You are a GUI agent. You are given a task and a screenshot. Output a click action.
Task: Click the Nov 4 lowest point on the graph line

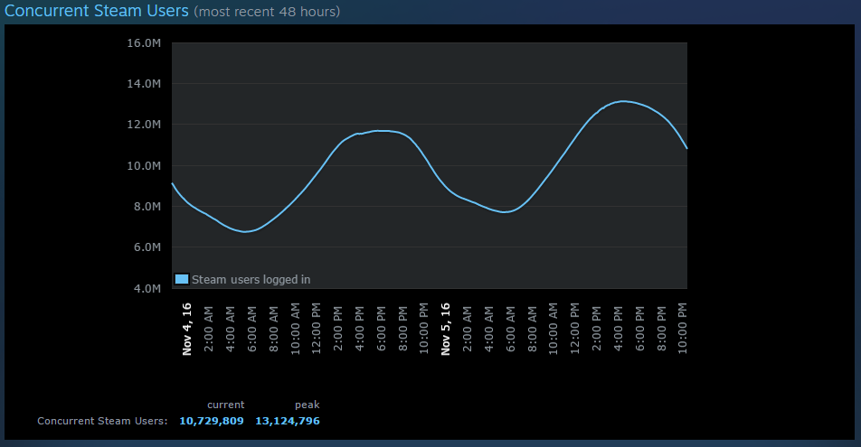[x=245, y=231]
